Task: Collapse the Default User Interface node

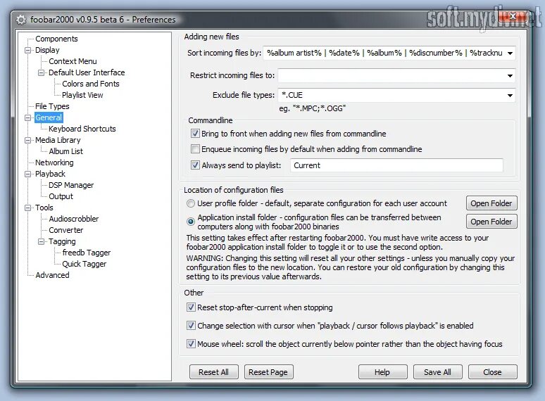Action: pyautogui.click(x=42, y=72)
